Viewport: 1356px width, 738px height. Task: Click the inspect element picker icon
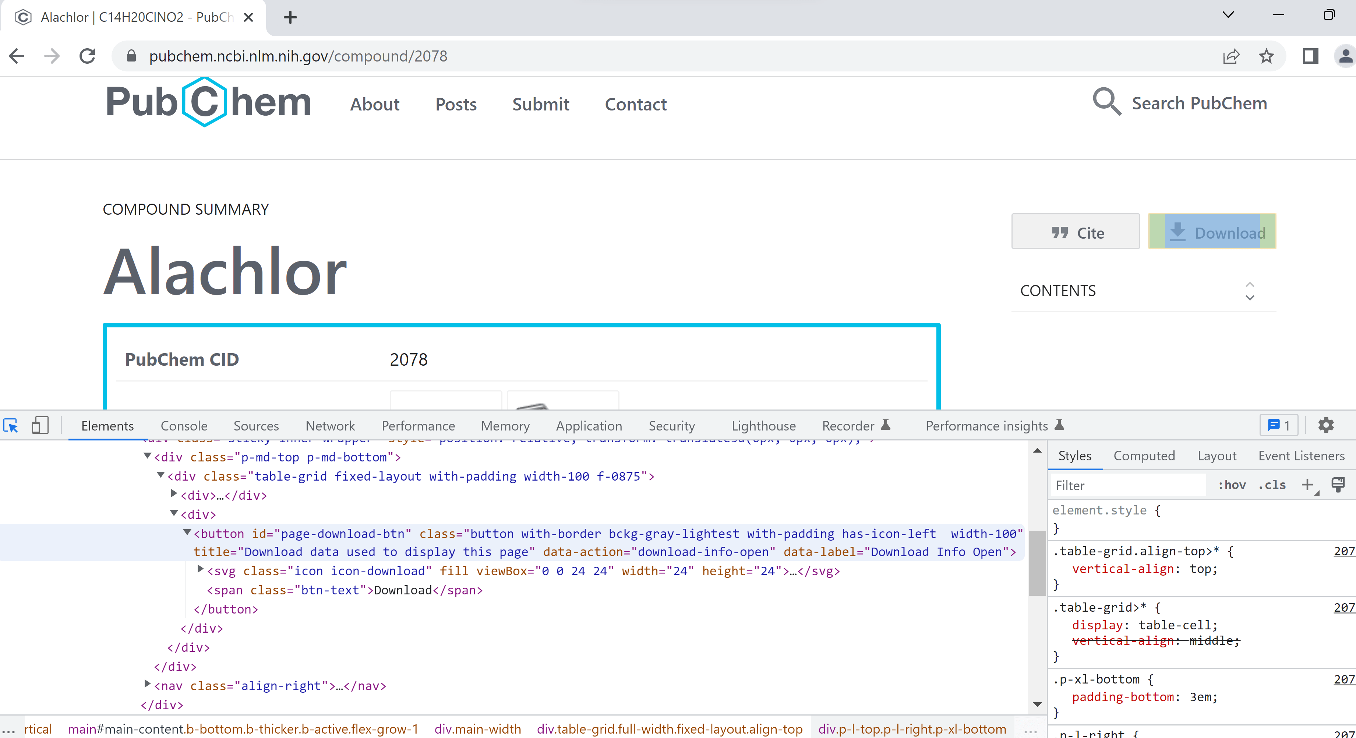tap(11, 426)
